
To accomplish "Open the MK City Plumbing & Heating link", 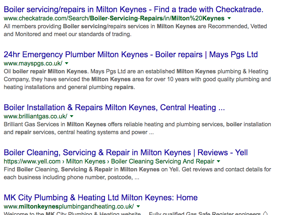I will [100, 197].
